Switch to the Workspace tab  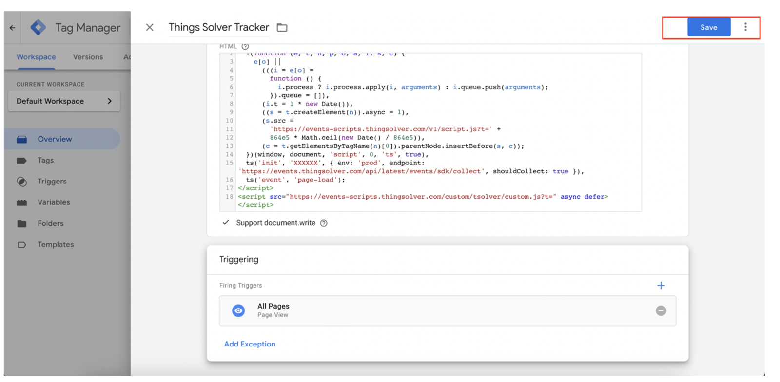tap(36, 57)
